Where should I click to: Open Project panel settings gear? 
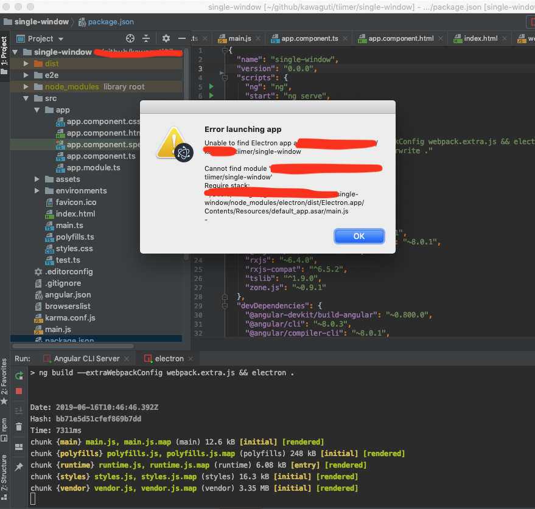point(166,38)
